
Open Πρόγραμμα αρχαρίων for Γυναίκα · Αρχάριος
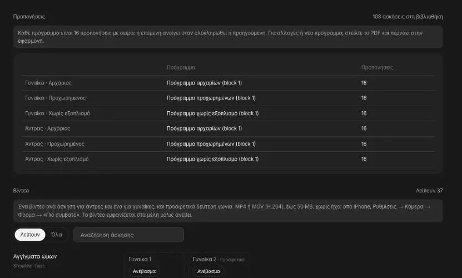[204, 83]
